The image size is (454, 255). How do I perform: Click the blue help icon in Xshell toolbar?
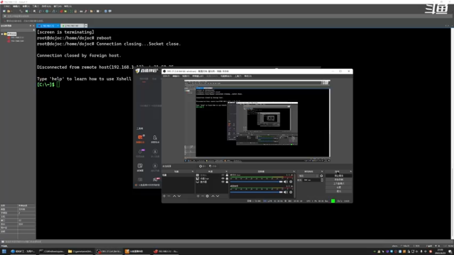coord(106,11)
